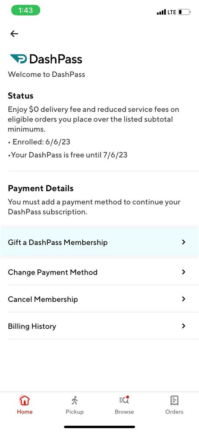Tap the DashPass logo icon
This screenshot has width=199, height=432.
18,59
